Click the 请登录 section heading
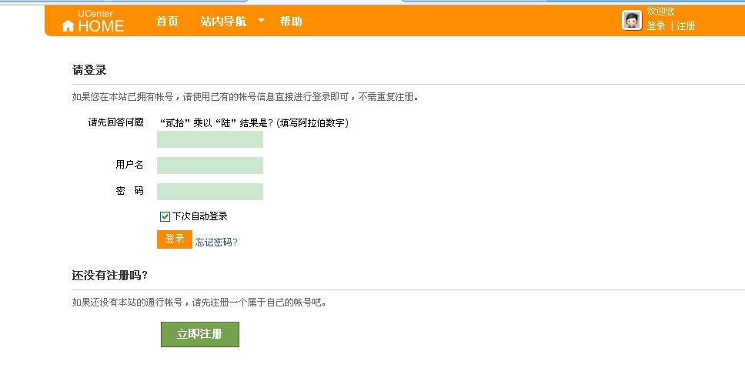Image resolution: width=745 pixels, height=368 pixels. (x=89, y=70)
